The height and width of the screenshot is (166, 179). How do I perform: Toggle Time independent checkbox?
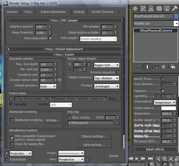pyautogui.click(x=50, y=38)
